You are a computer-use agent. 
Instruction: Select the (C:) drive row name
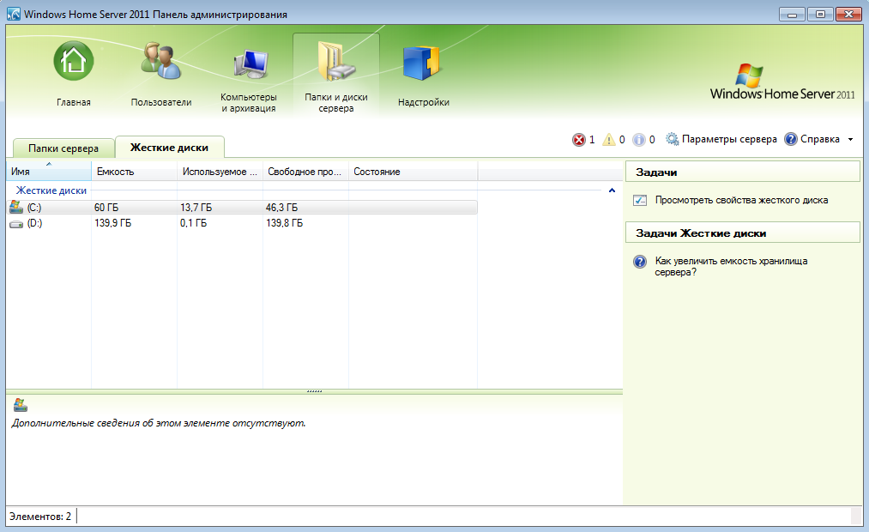point(34,208)
